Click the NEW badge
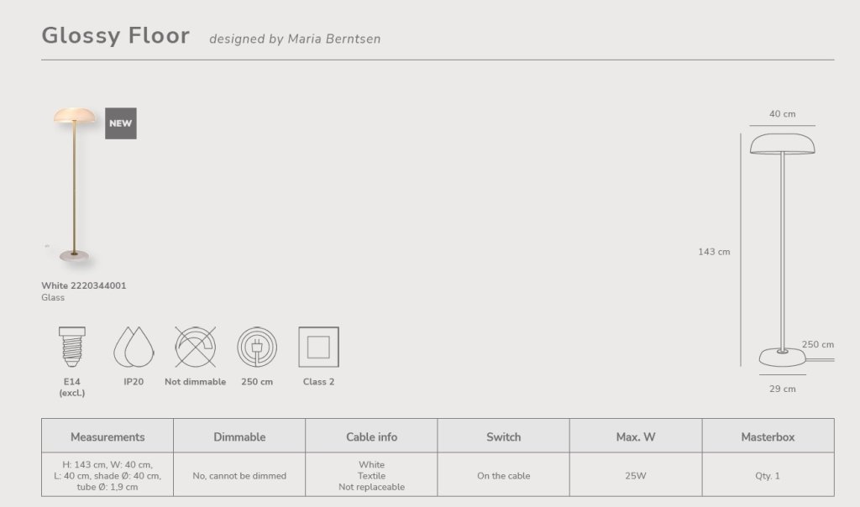Viewport: 860px width, 507px height. [x=121, y=123]
